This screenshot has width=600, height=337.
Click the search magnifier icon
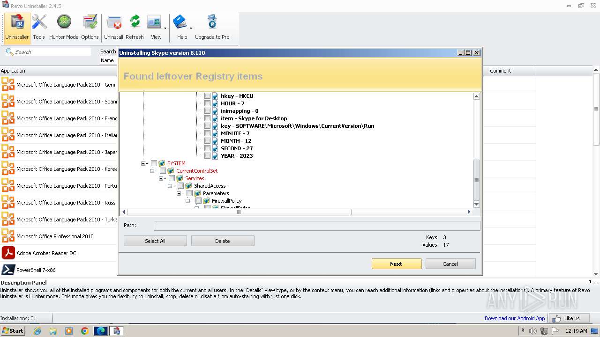[9, 51]
